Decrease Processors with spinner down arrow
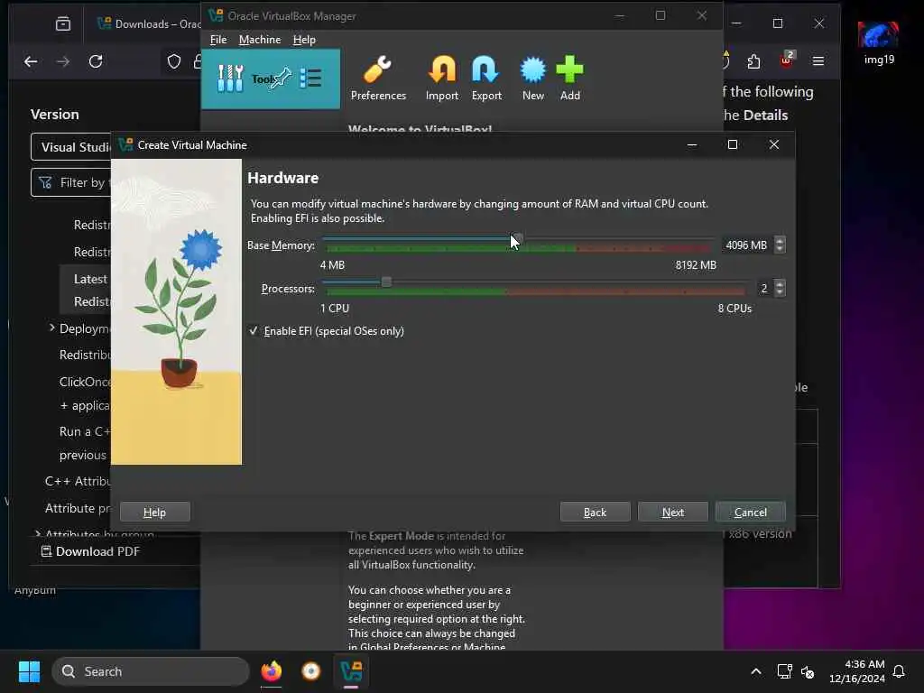The image size is (924, 693). click(780, 292)
